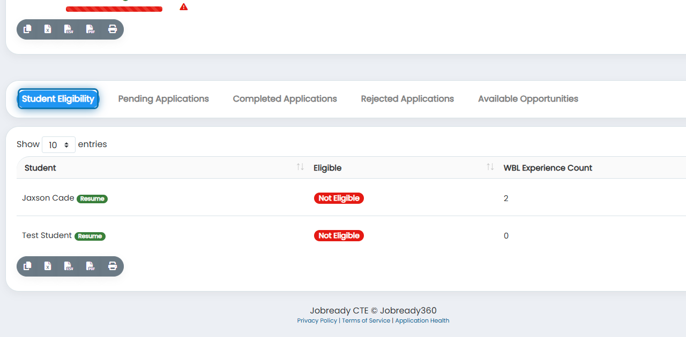
Task: Open the Application Health link
Action: (422, 320)
